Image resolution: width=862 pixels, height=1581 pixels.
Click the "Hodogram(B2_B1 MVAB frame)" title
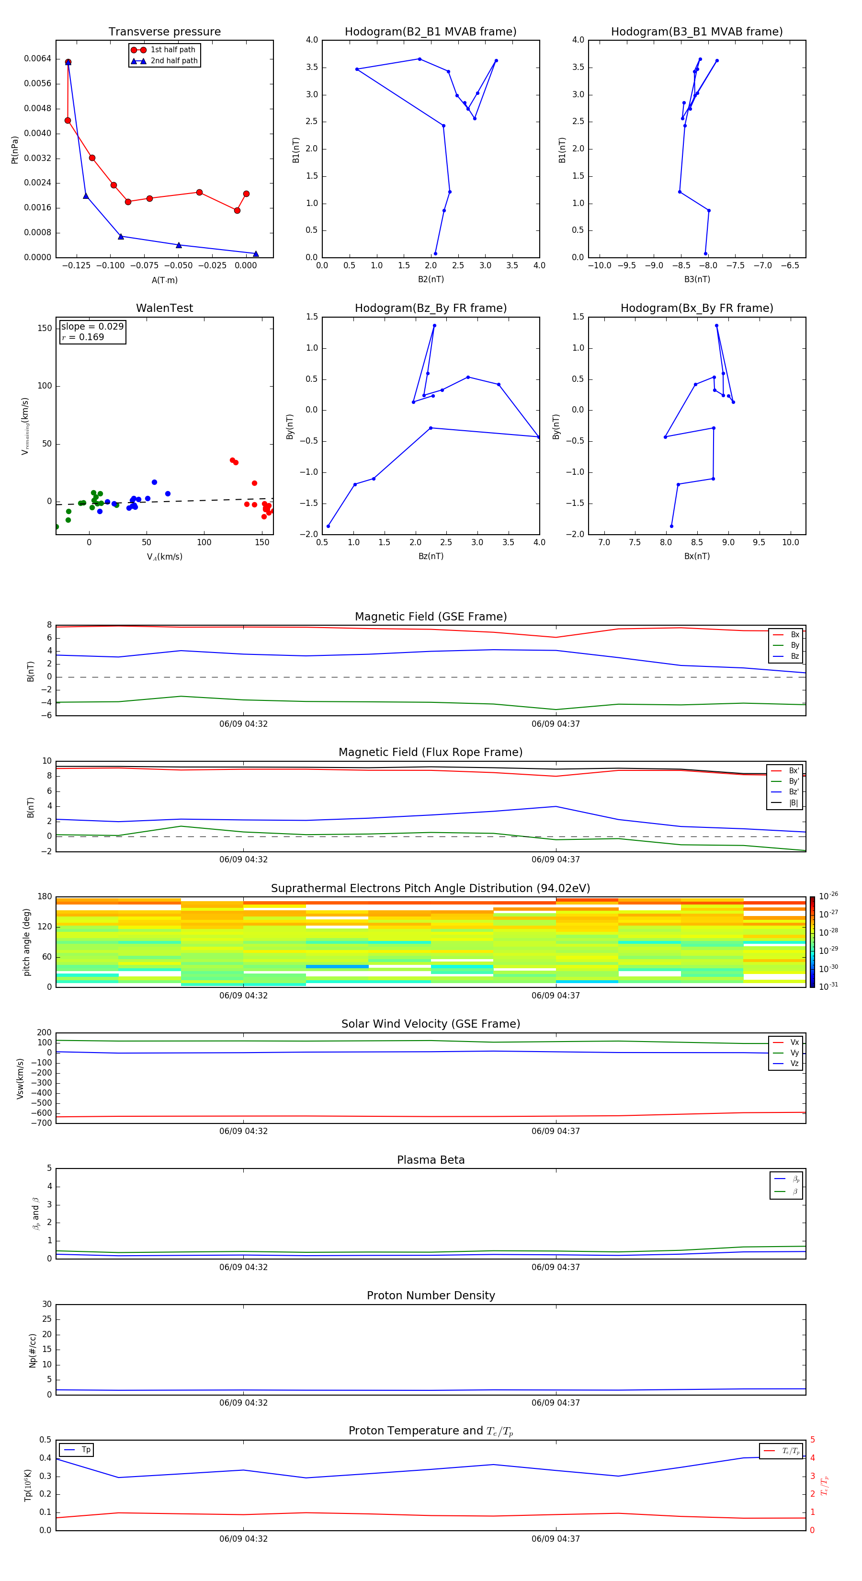click(431, 32)
